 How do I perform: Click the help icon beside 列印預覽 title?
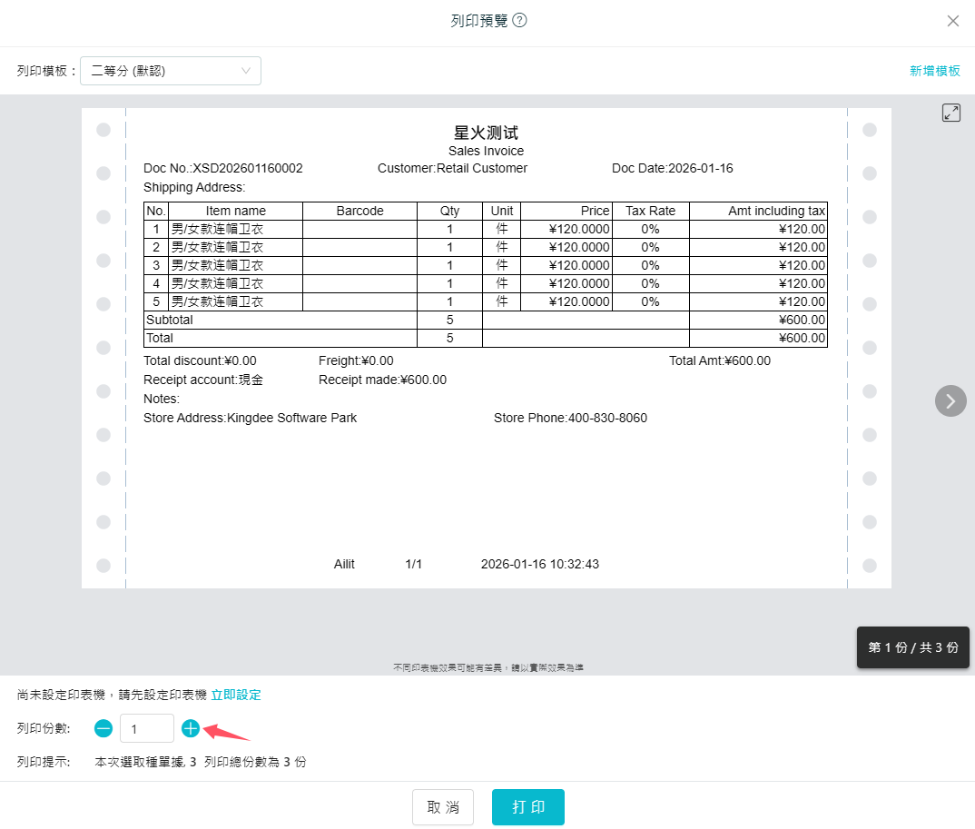[x=520, y=21]
